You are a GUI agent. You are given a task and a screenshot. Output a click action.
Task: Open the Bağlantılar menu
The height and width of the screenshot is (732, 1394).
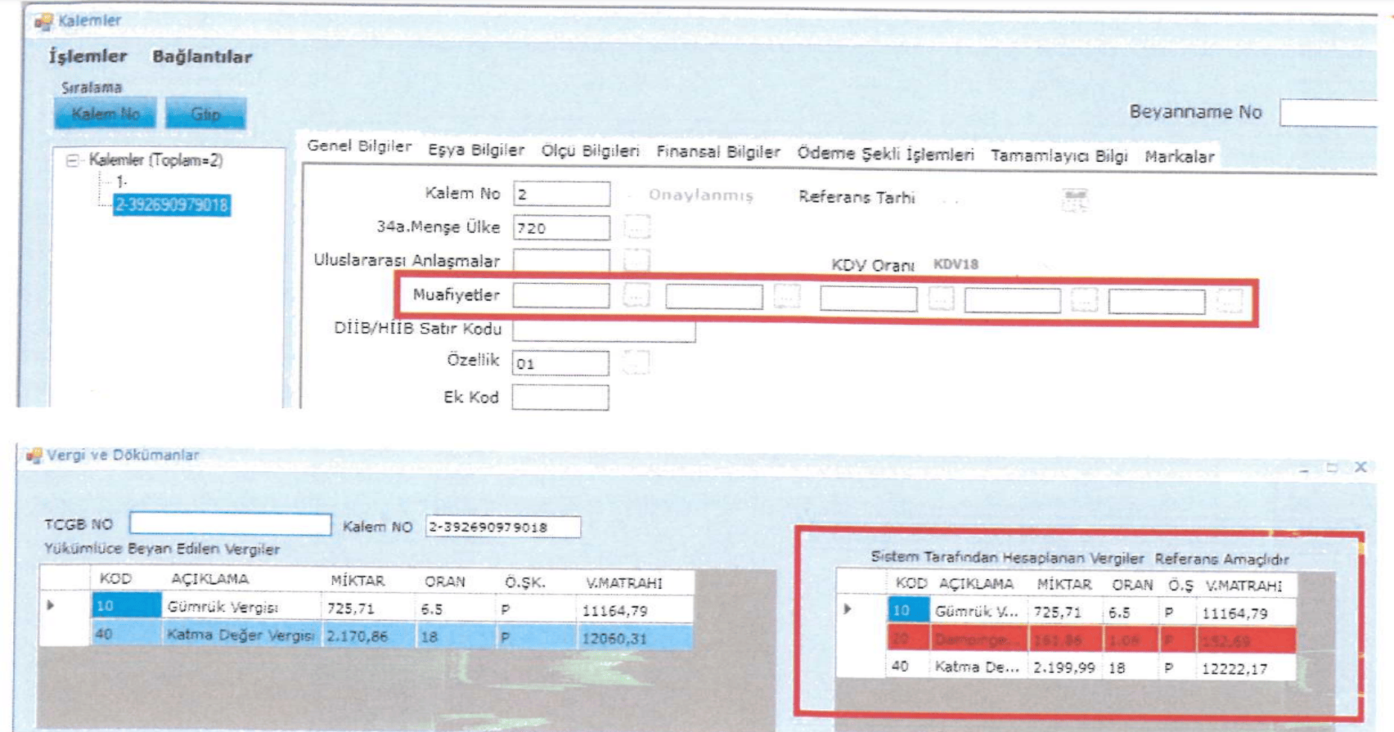point(202,57)
